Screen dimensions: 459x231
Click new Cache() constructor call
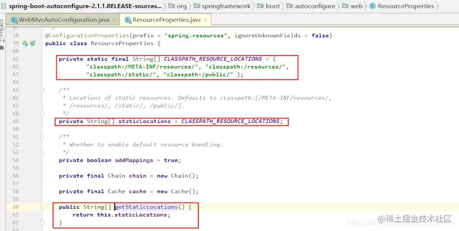[176, 191]
